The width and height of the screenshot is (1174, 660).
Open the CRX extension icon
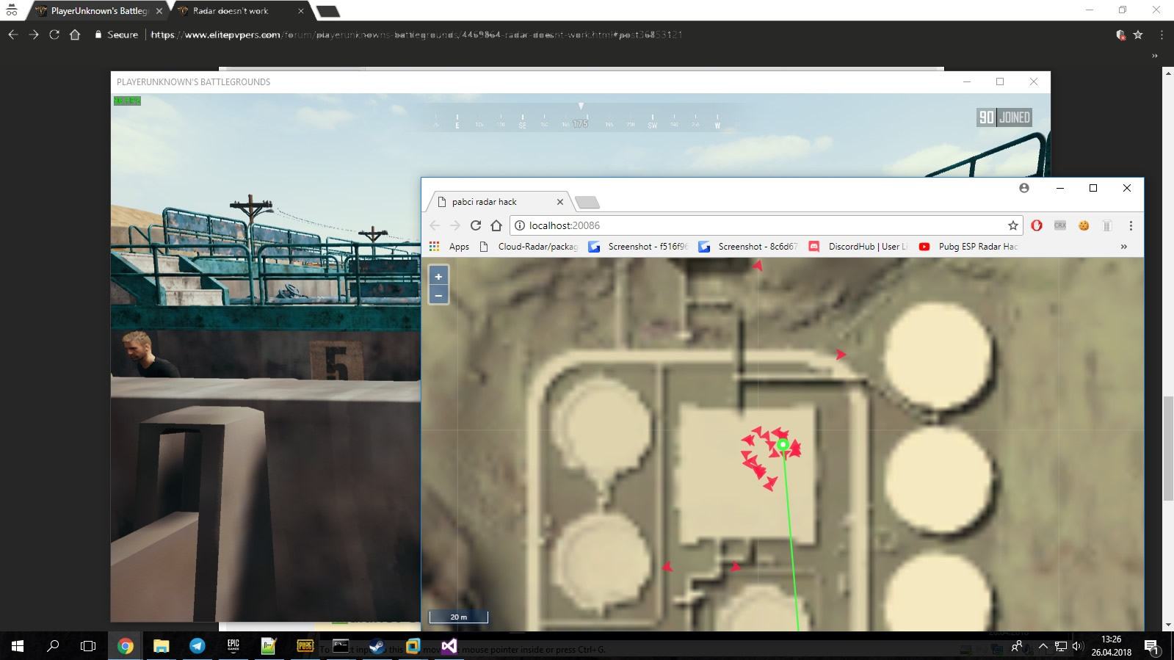(1060, 225)
